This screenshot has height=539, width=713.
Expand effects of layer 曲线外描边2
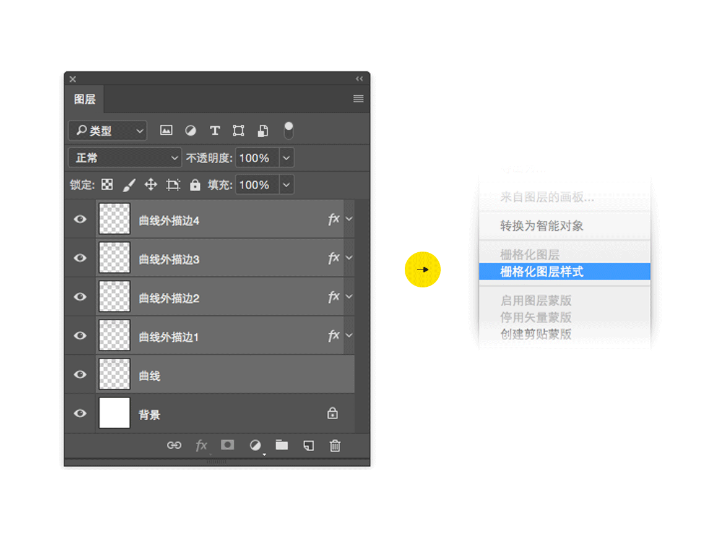pyautogui.click(x=349, y=297)
